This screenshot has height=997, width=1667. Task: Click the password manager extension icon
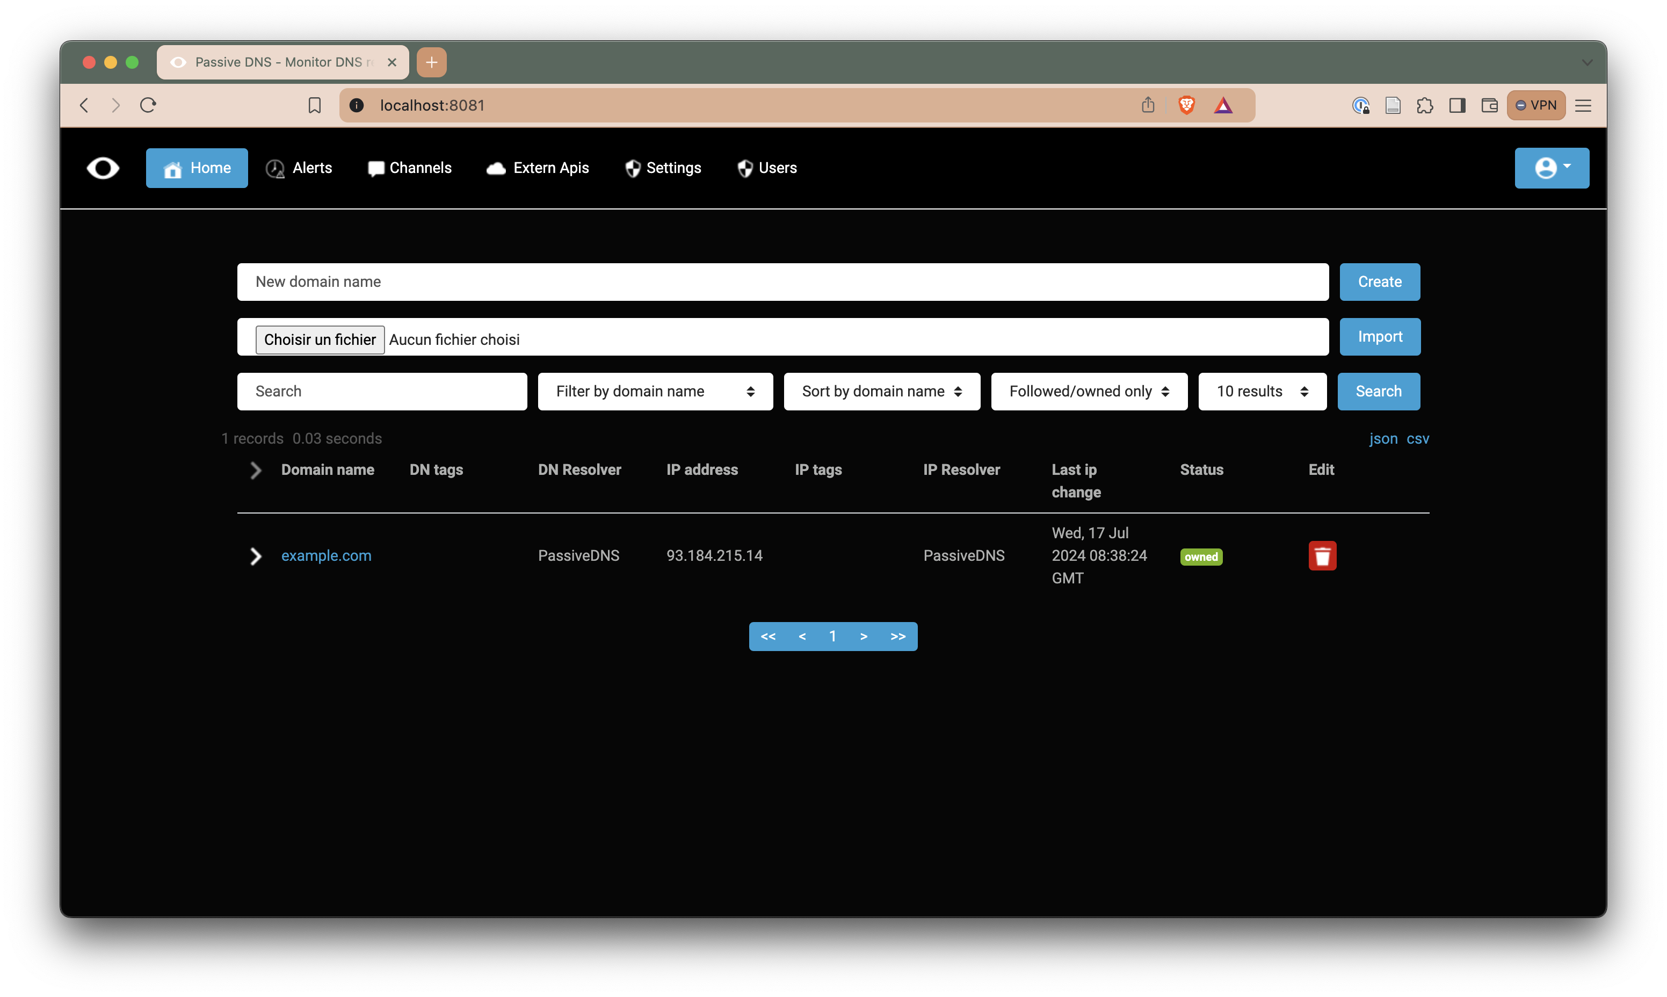[1361, 105]
